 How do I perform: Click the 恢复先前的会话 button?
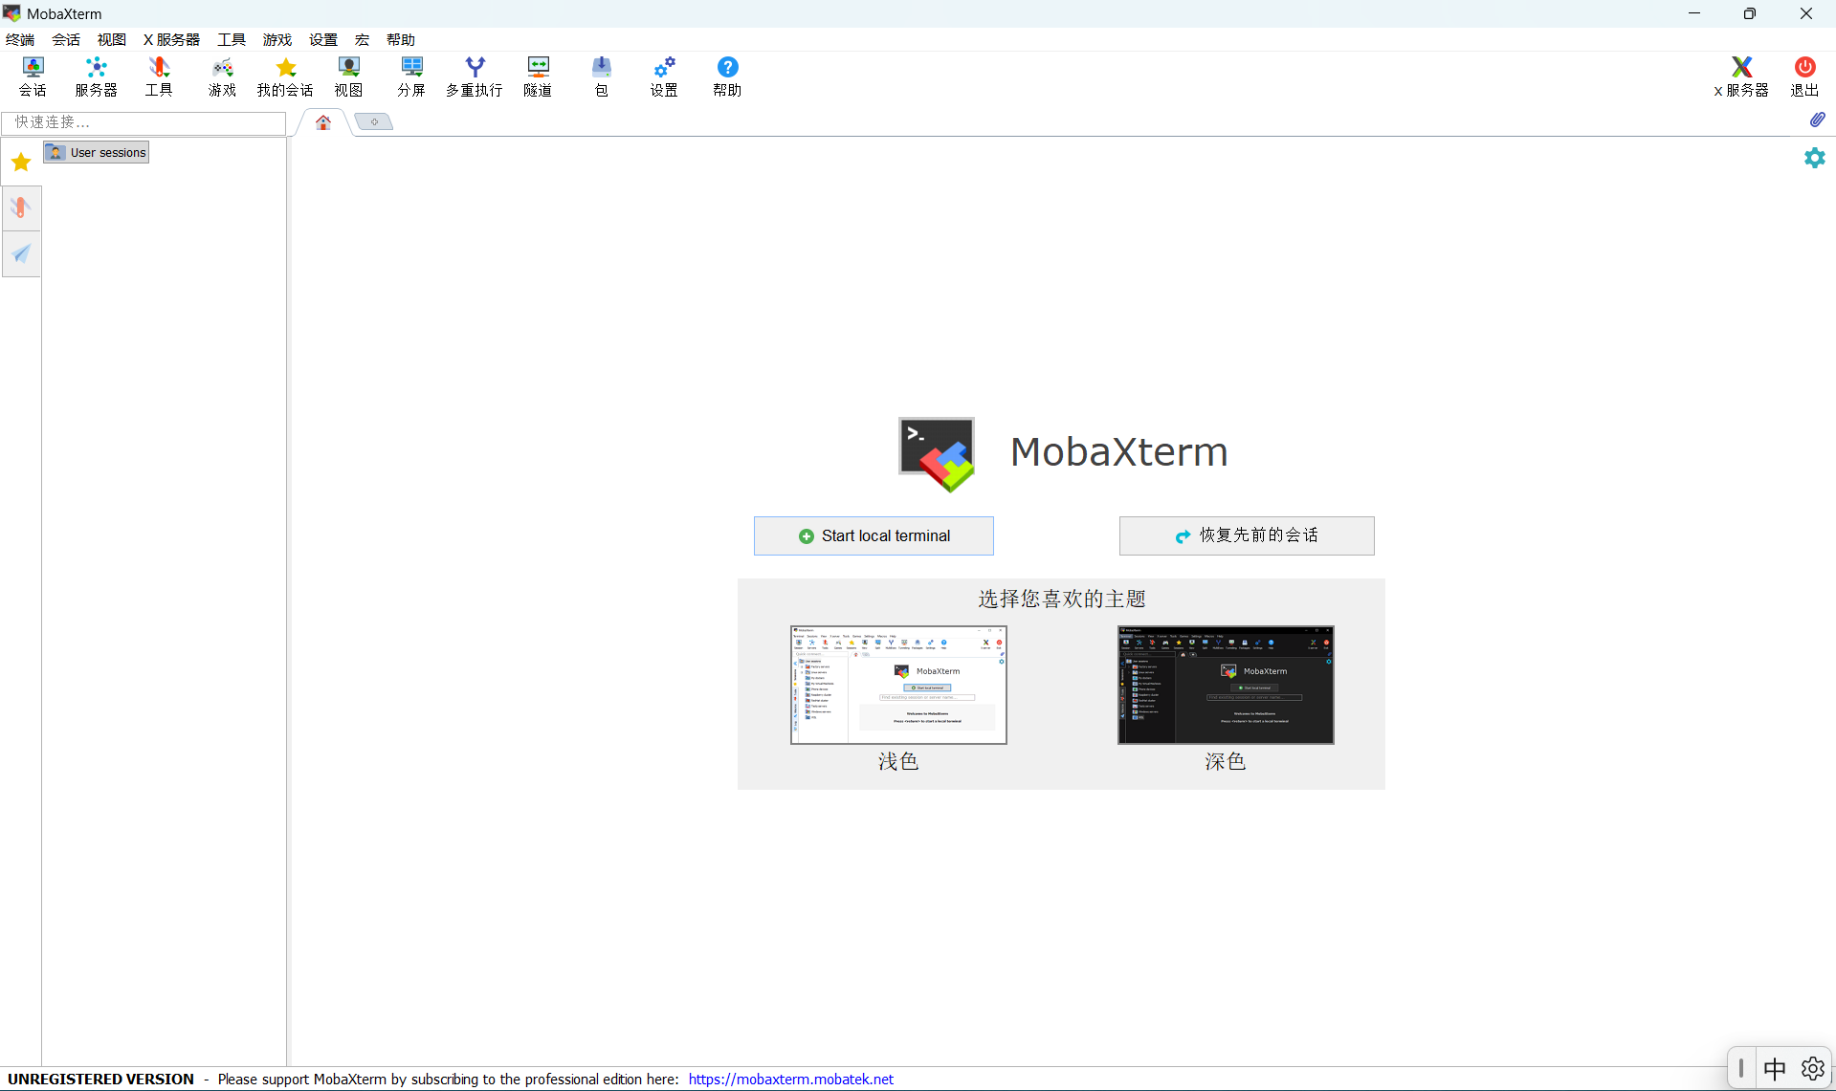tap(1247, 535)
